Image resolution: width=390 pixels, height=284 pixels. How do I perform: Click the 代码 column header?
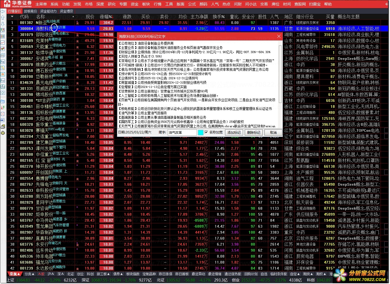click(24, 17)
